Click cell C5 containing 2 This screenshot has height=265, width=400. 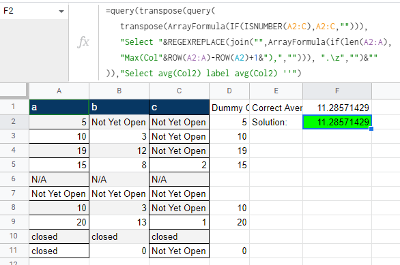click(x=179, y=165)
